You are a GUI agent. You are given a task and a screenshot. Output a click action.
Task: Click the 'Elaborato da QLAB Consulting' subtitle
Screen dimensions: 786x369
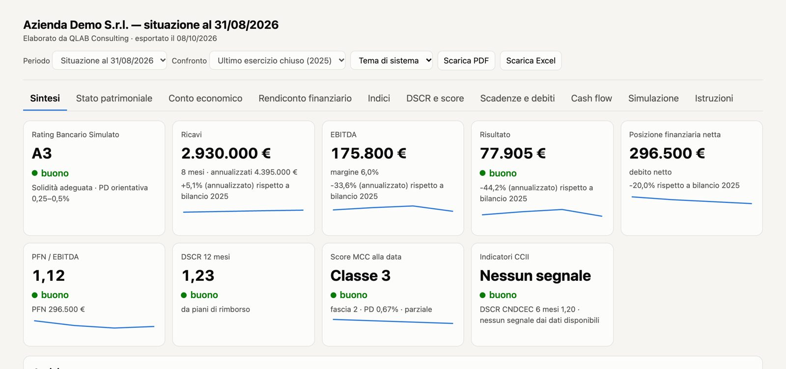click(76, 38)
